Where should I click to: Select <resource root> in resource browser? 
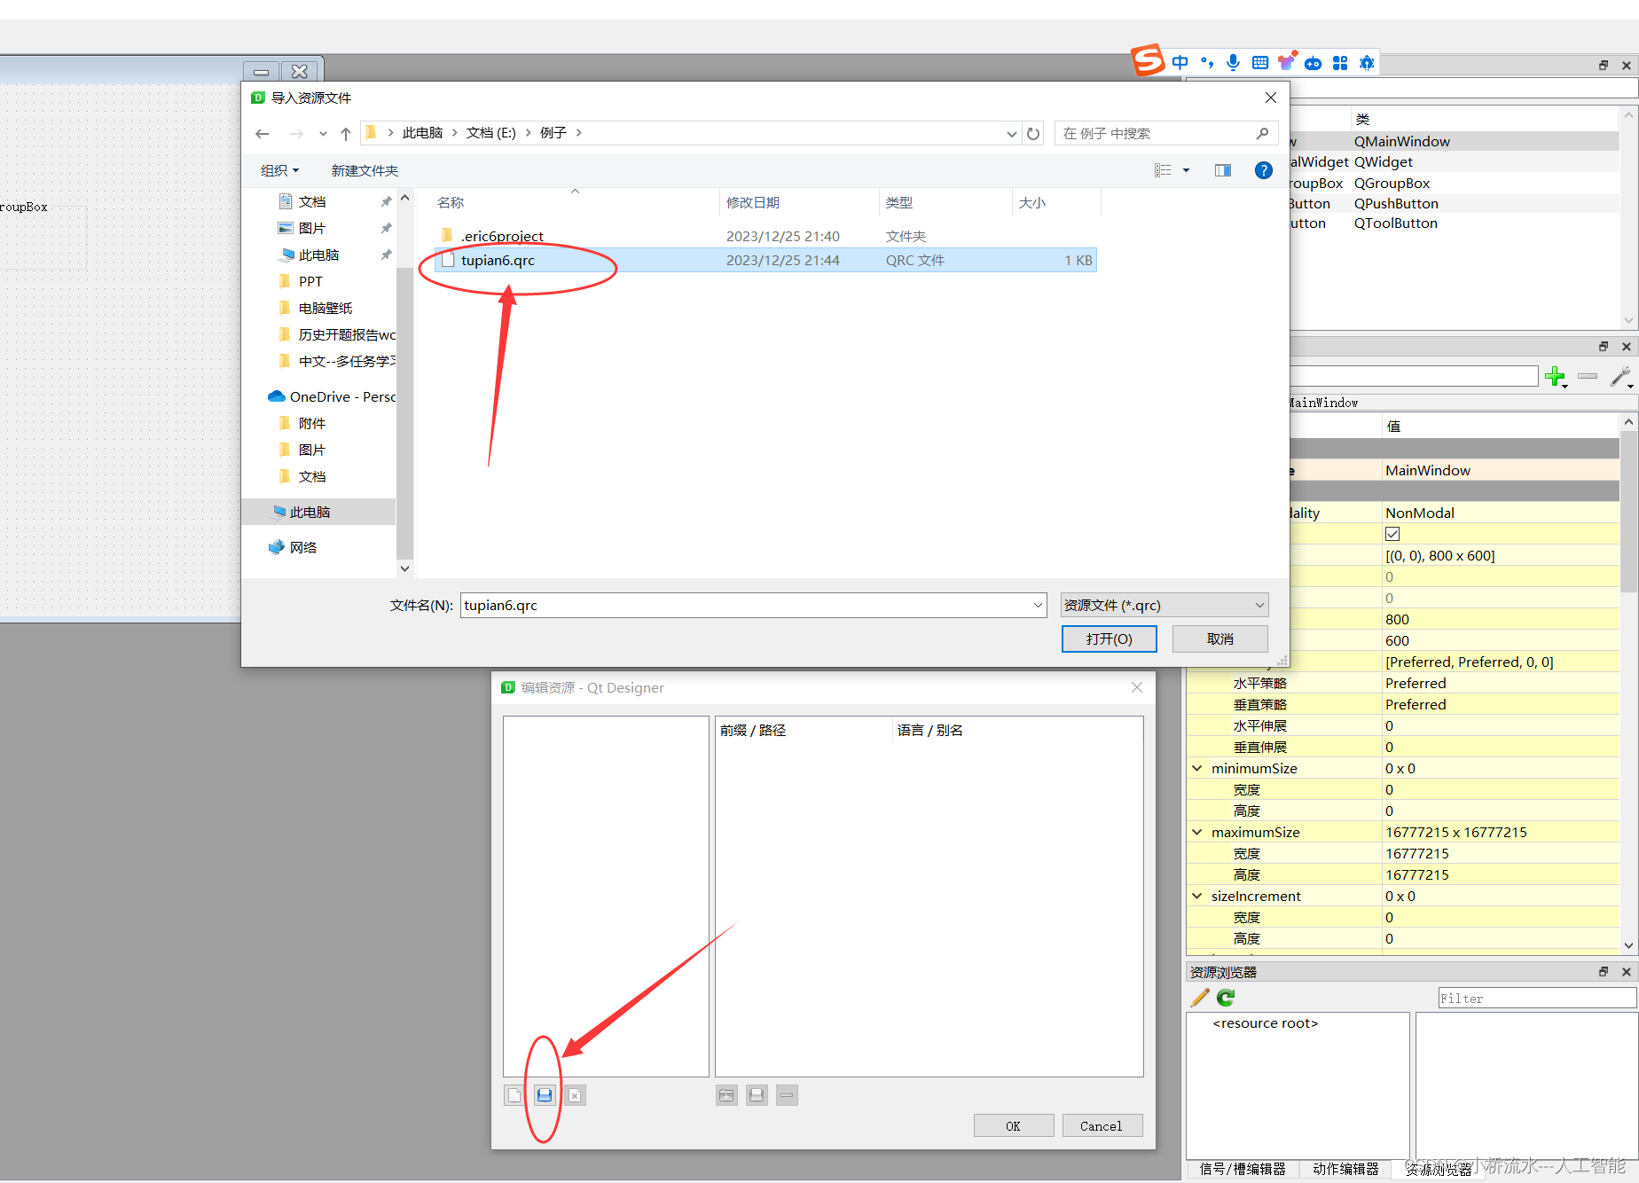coord(1265,1023)
